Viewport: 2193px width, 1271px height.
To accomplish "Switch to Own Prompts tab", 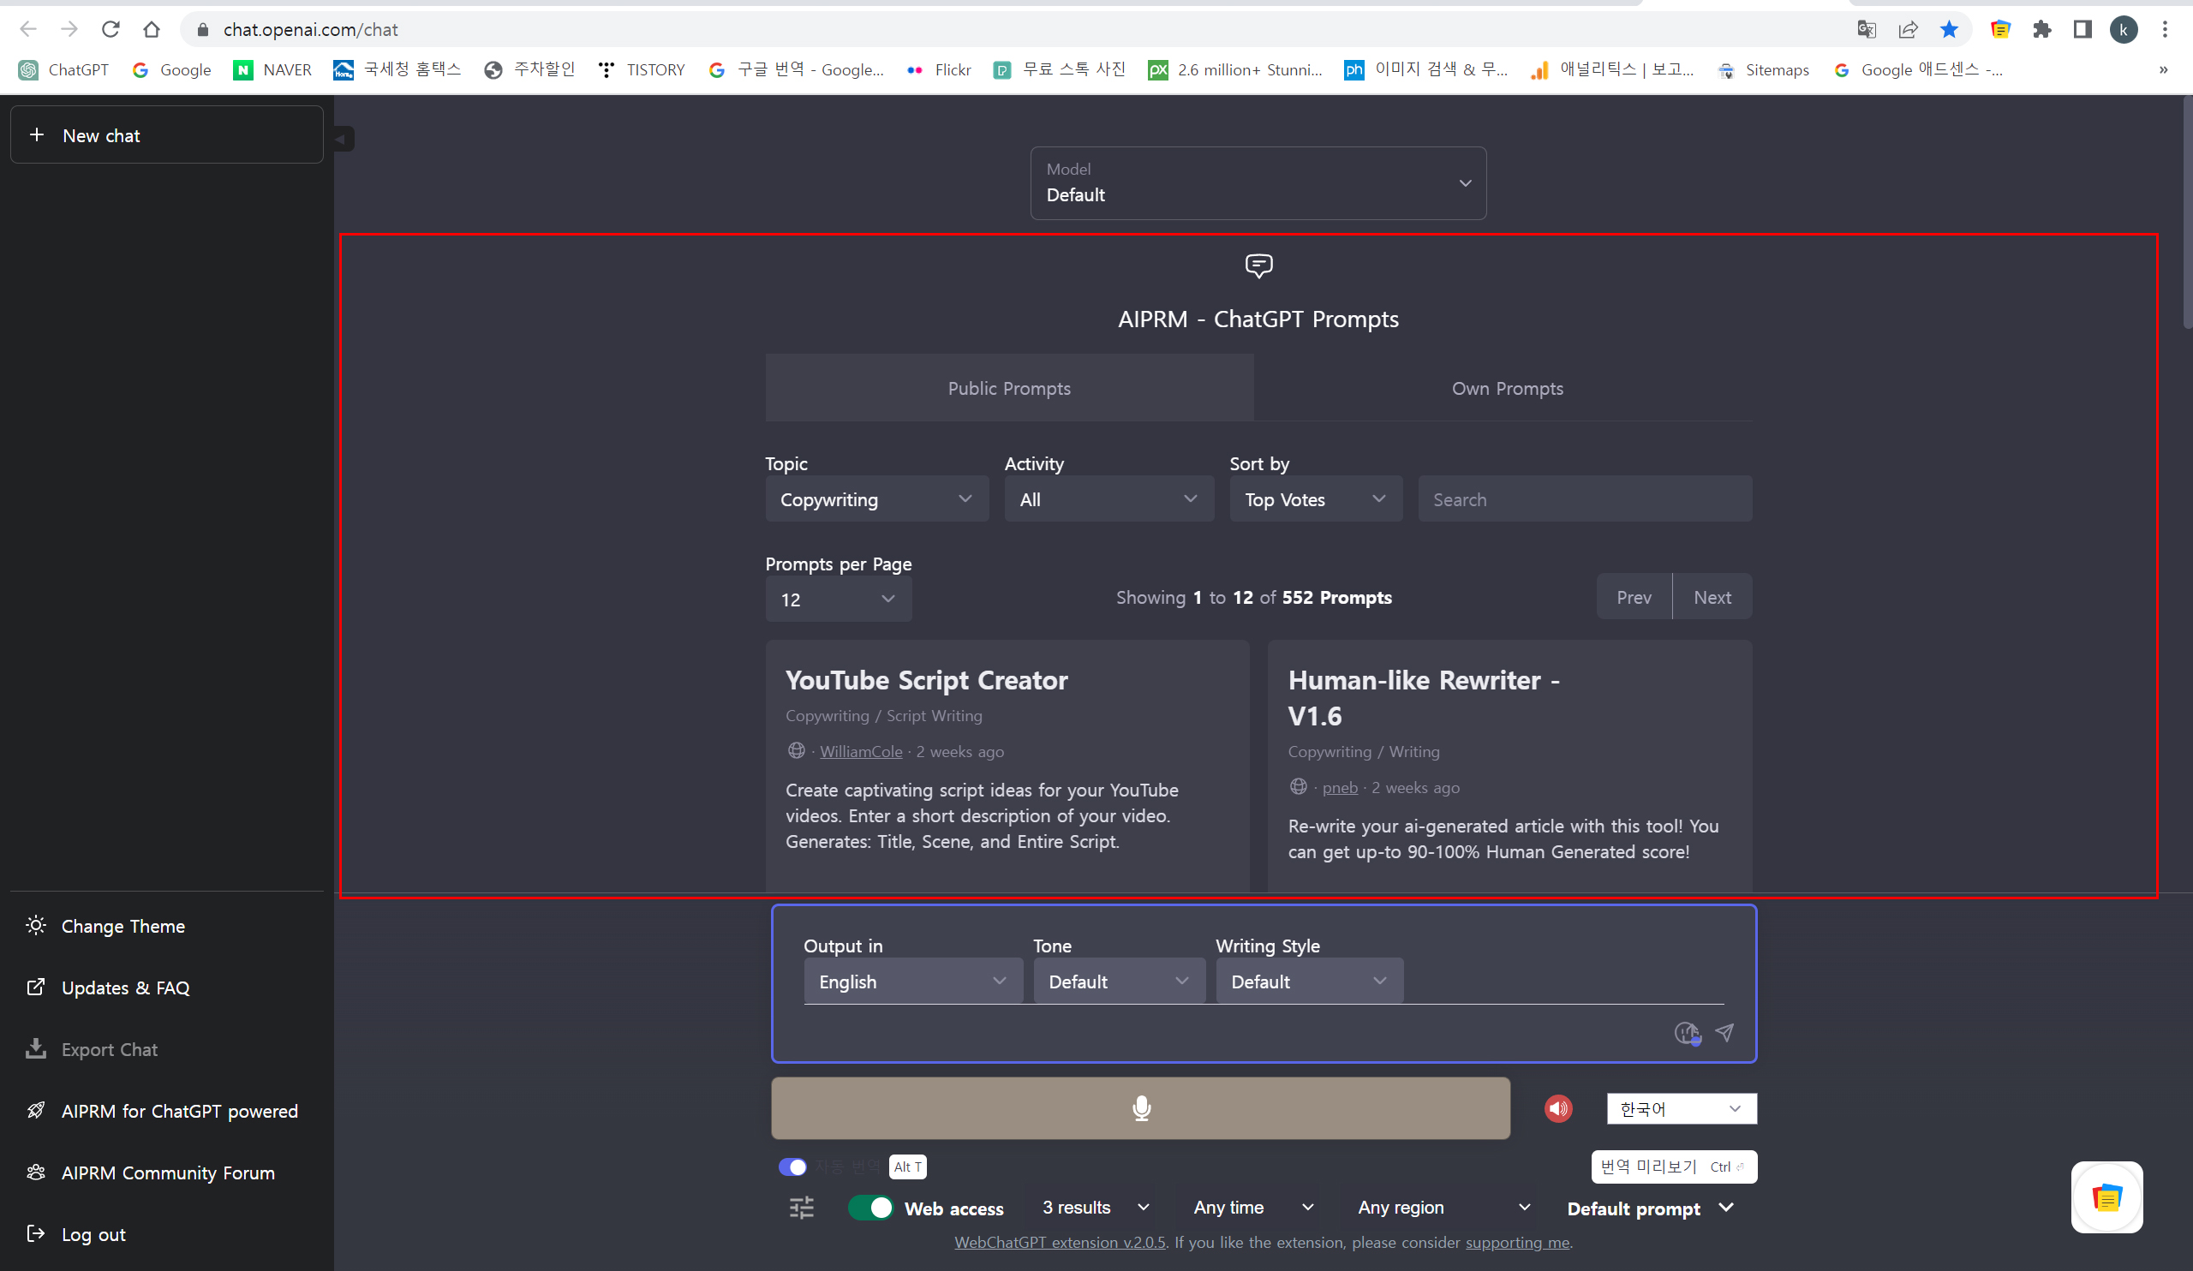I will click(1506, 388).
